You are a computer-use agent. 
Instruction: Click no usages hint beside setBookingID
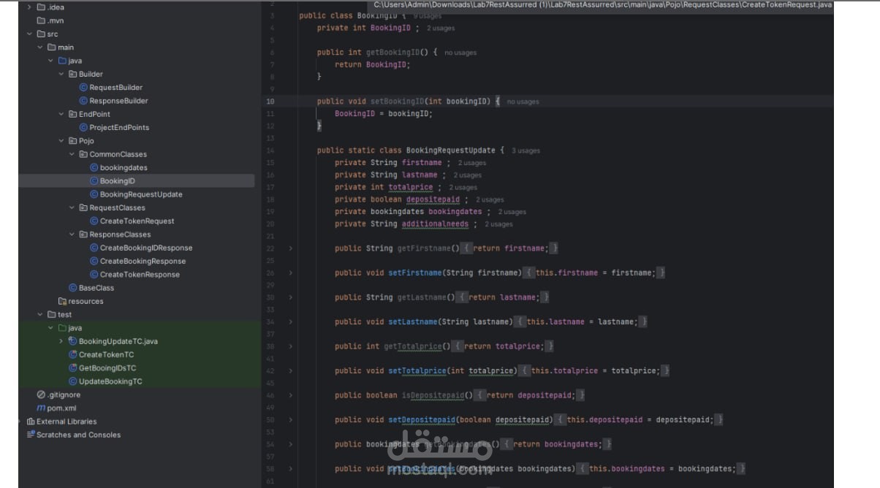click(x=523, y=102)
